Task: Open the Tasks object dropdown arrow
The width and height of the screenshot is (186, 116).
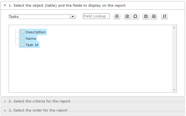Action: [73, 17]
